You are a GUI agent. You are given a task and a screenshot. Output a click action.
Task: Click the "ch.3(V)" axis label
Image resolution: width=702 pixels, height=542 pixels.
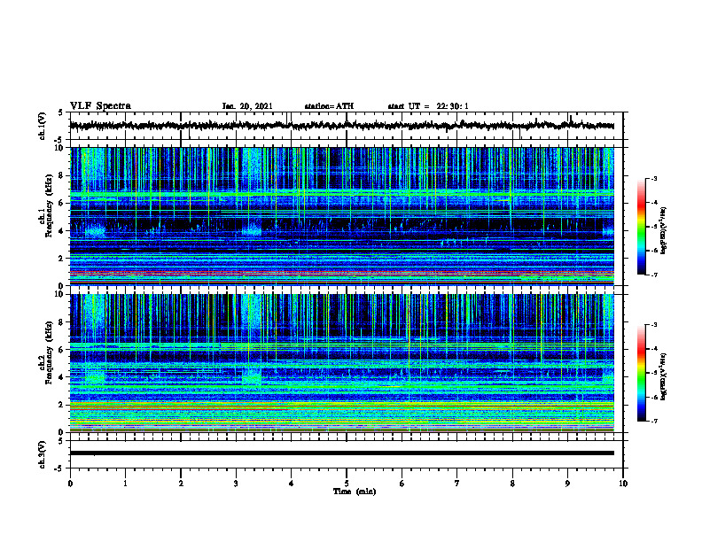tap(43, 454)
